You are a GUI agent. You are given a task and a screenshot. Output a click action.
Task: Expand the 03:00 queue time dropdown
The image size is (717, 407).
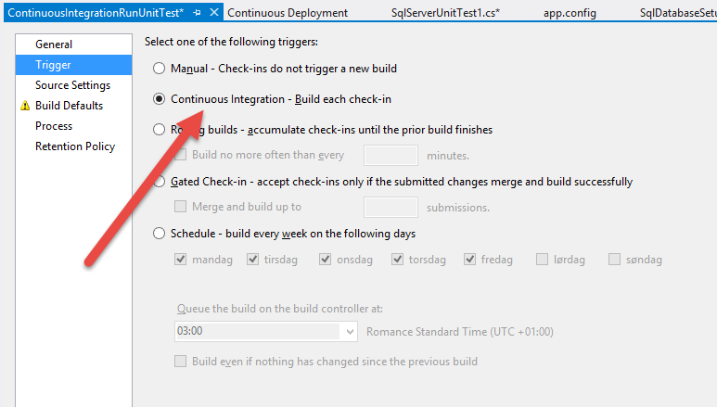click(349, 331)
